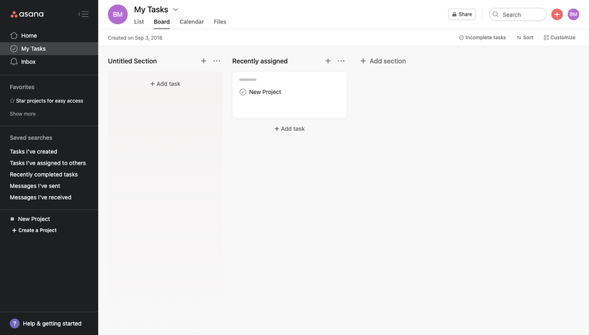Open Messages I've received search
The height and width of the screenshot is (335, 589).
tap(41, 197)
